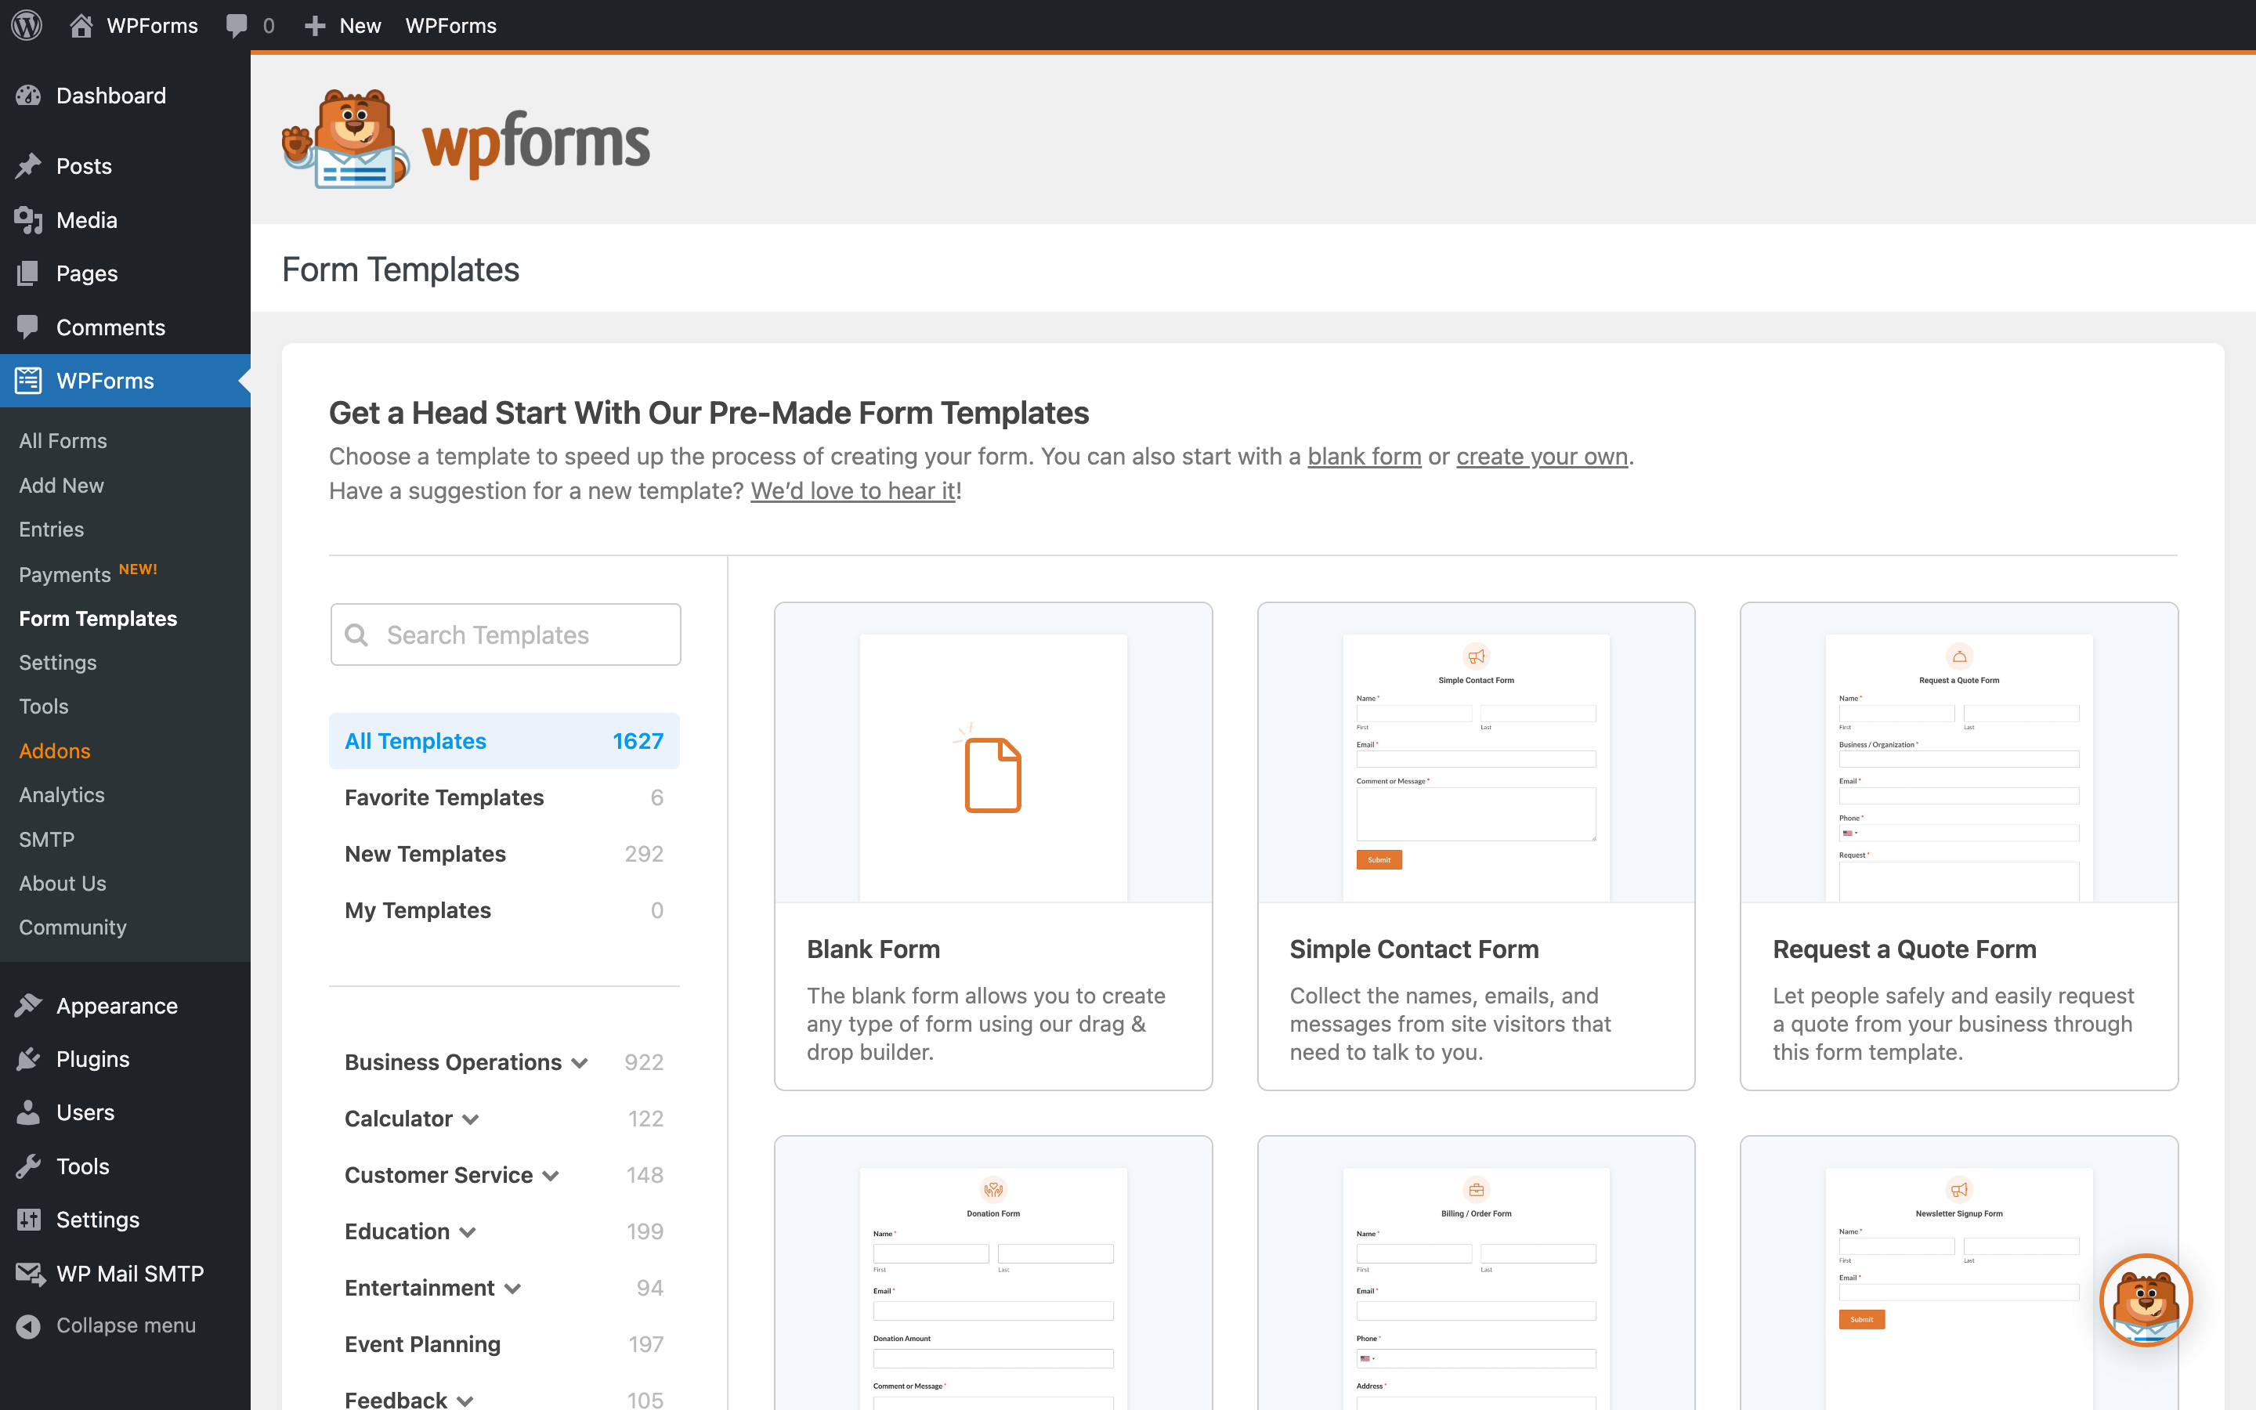Click the WP Mail SMTP sidebar icon
The image size is (2256, 1410).
pyautogui.click(x=29, y=1274)
